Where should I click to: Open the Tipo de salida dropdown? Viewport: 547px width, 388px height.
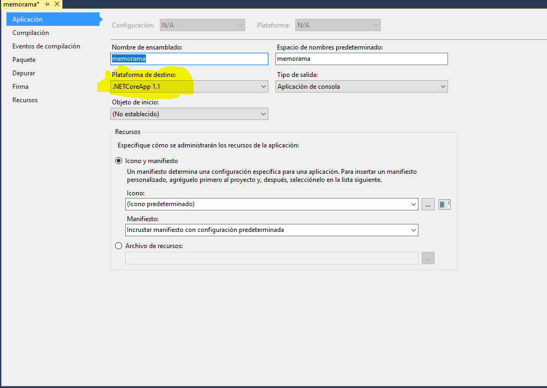(x=361, y=87)
